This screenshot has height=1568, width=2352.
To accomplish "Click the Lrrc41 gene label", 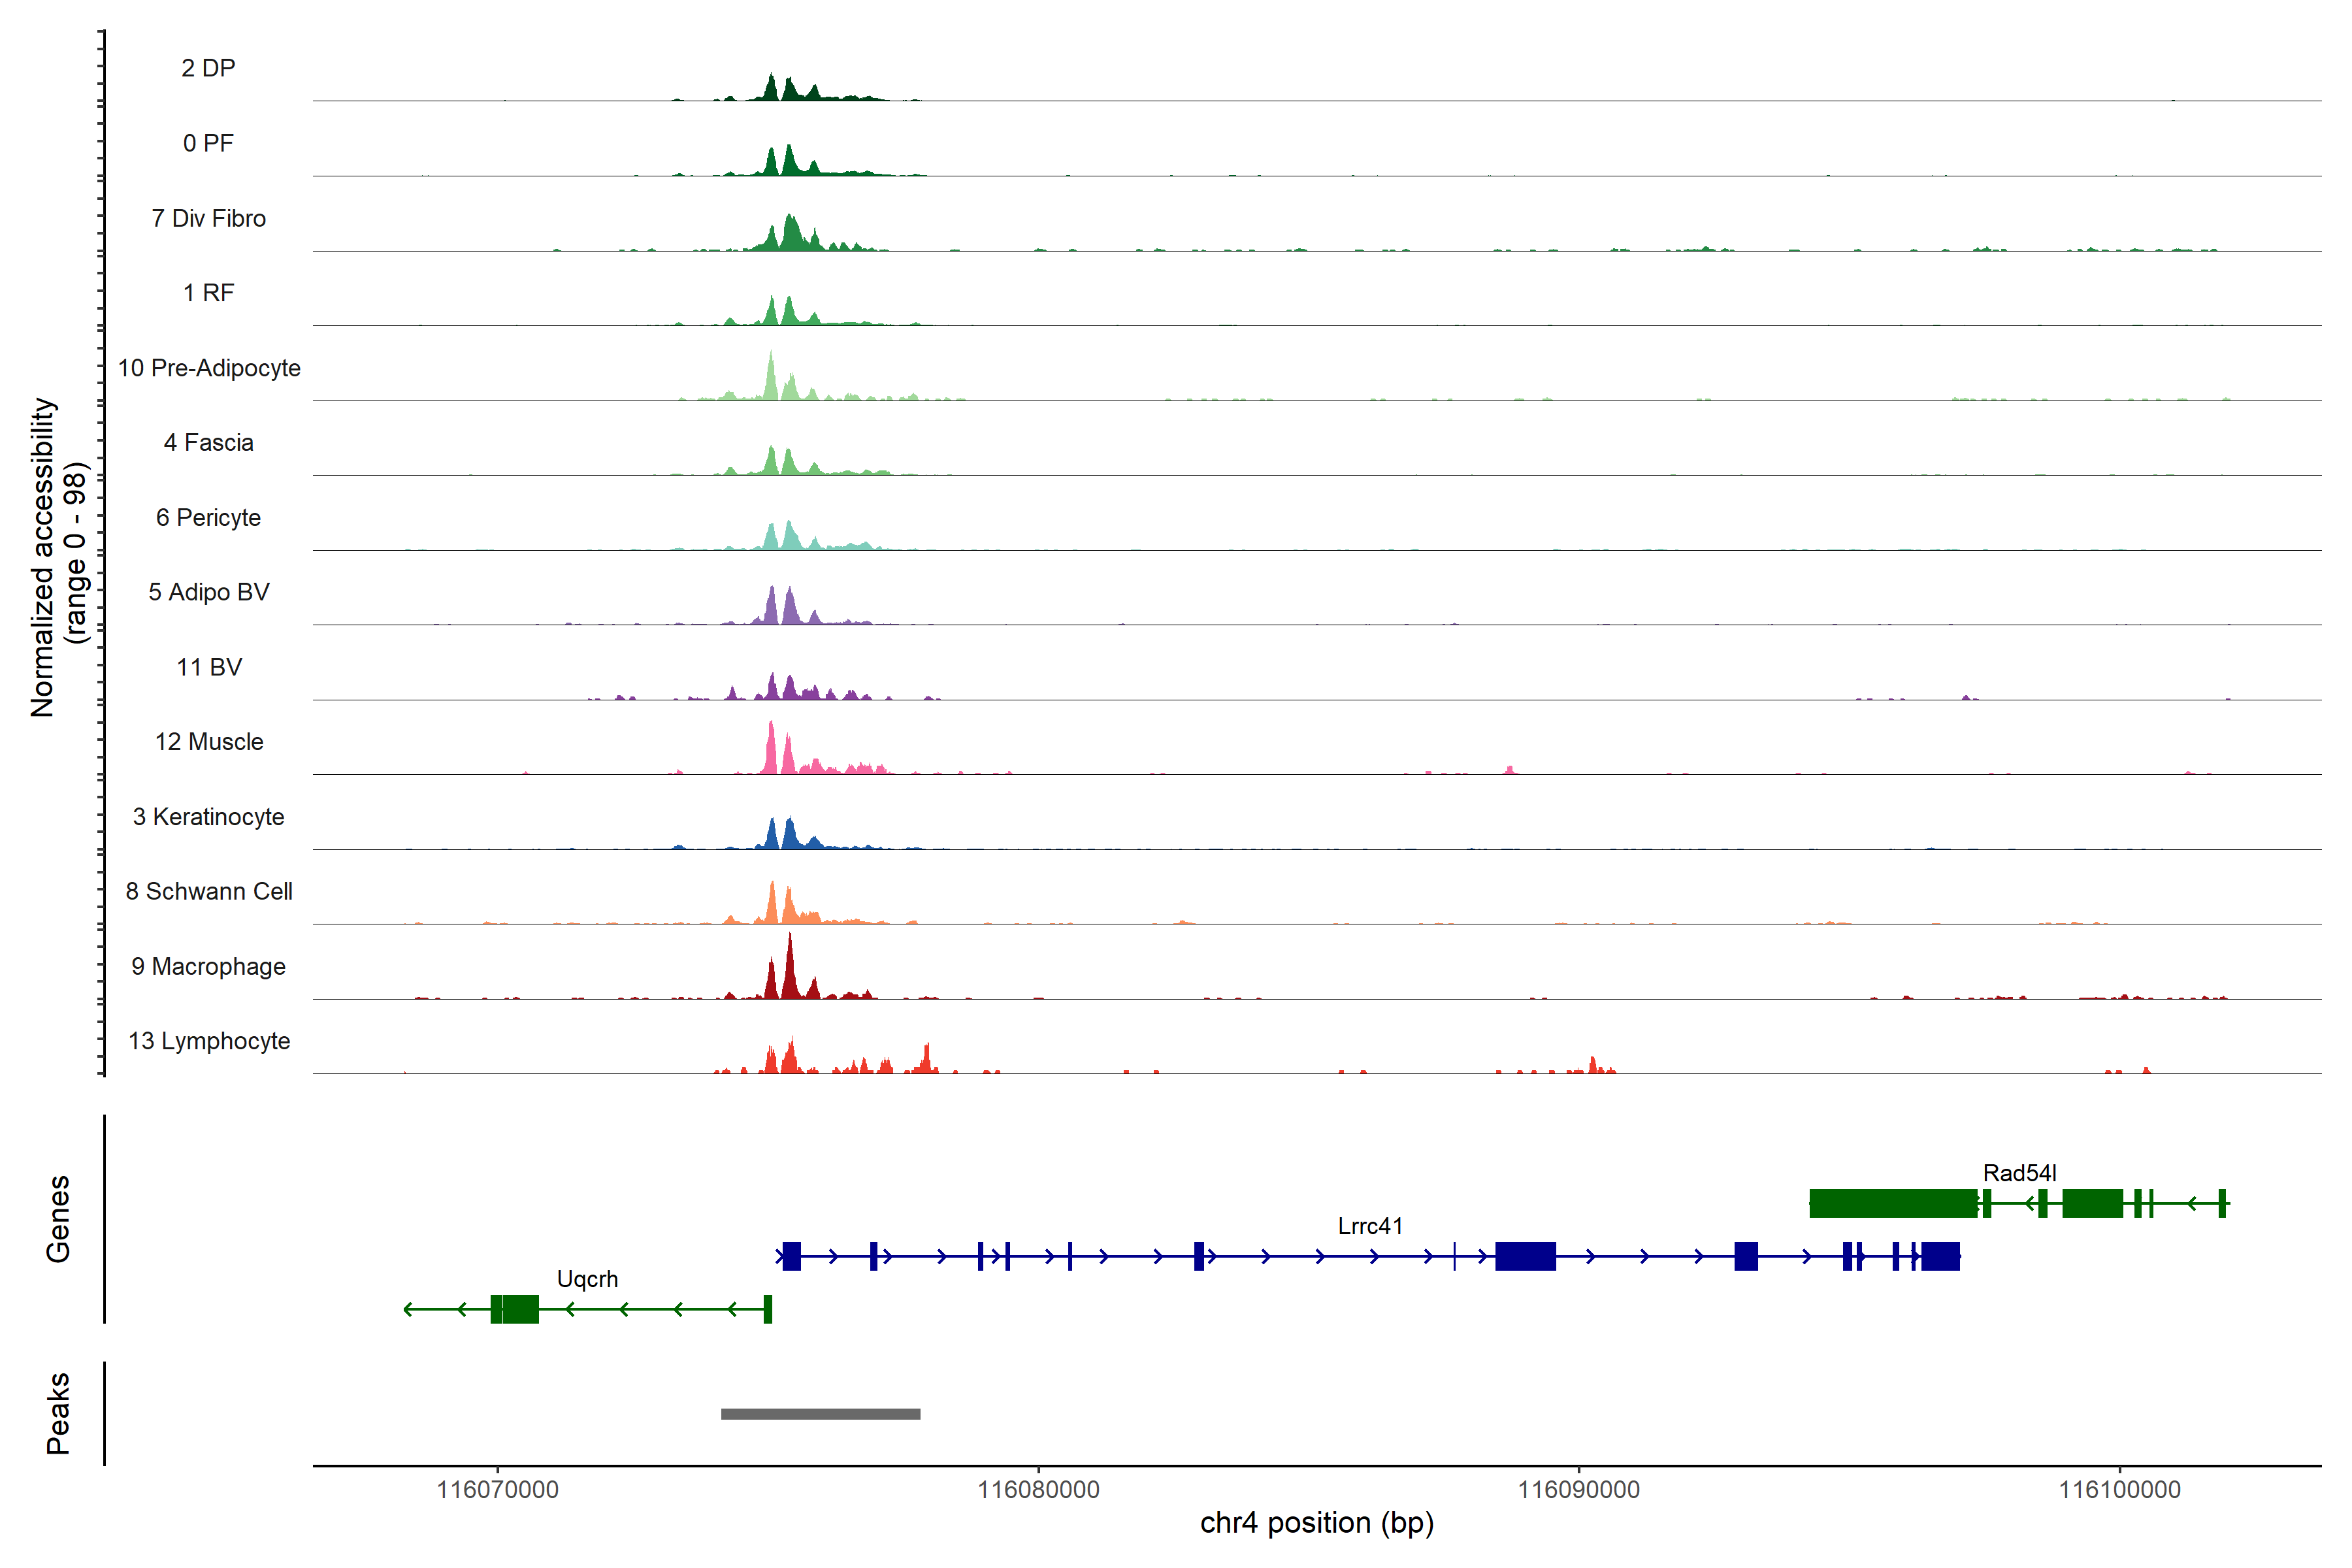I will click(x=1370, y=1225).
